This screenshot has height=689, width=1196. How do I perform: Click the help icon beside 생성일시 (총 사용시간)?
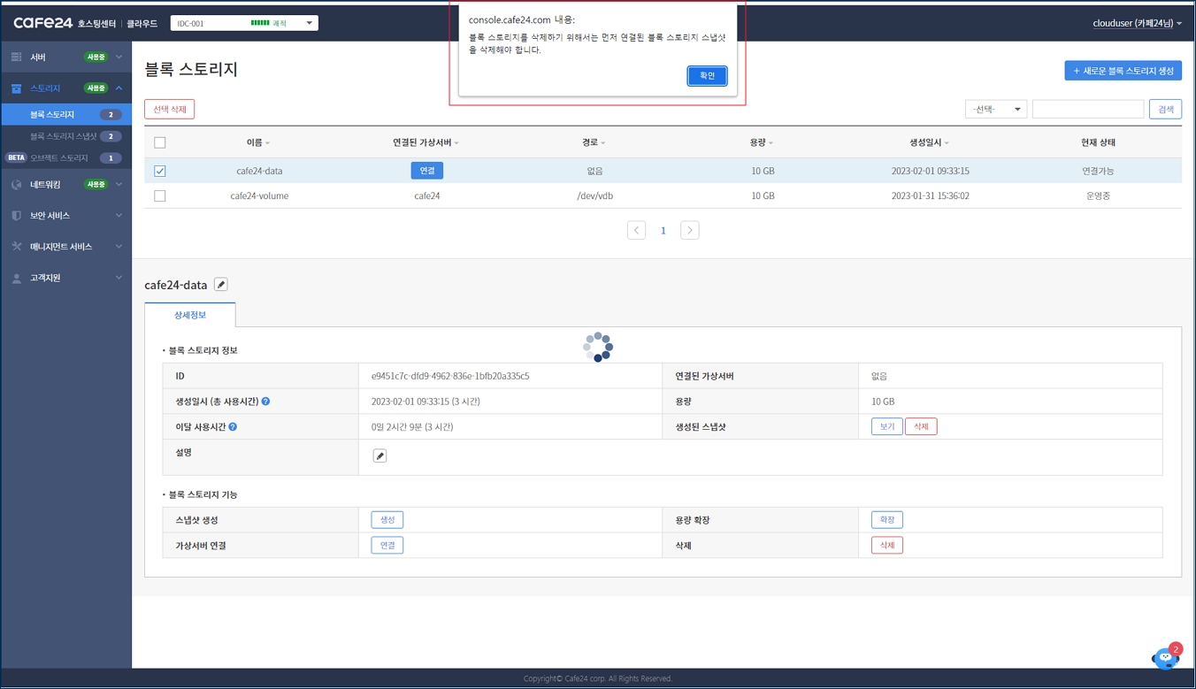(x=265, y=402)
